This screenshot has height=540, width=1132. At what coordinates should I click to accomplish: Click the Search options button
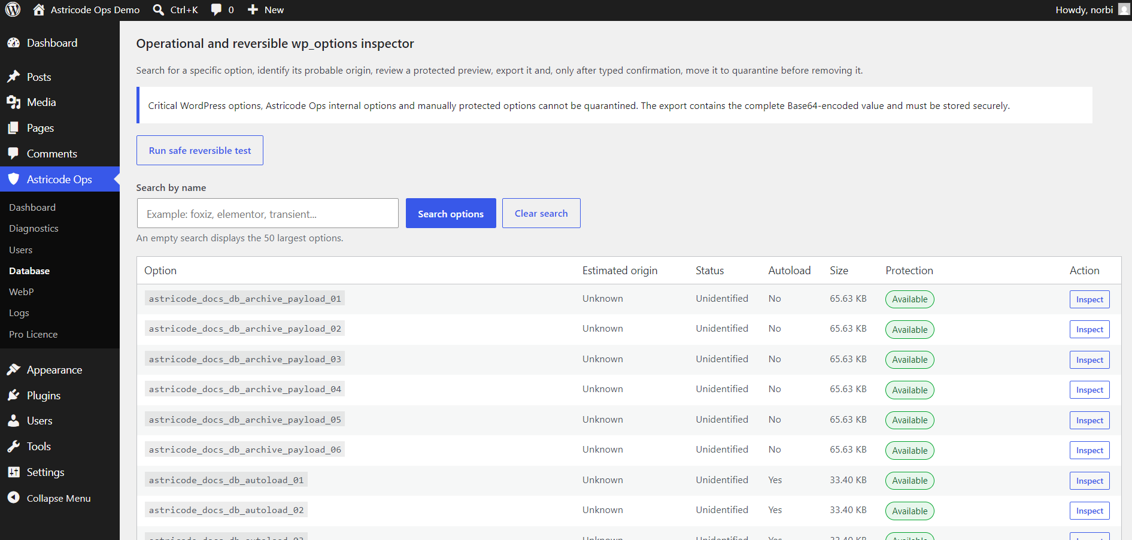(451, 213)
